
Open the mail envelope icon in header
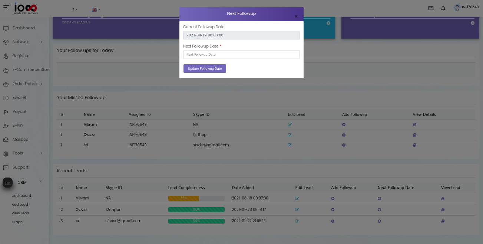(431, 8)
